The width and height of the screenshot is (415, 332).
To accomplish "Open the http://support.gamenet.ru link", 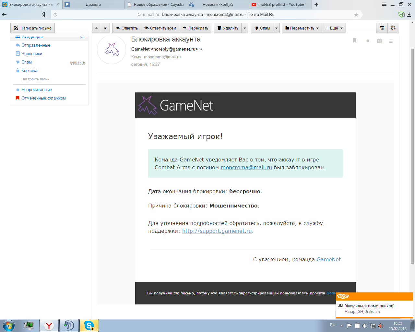I will coord(217,231).
